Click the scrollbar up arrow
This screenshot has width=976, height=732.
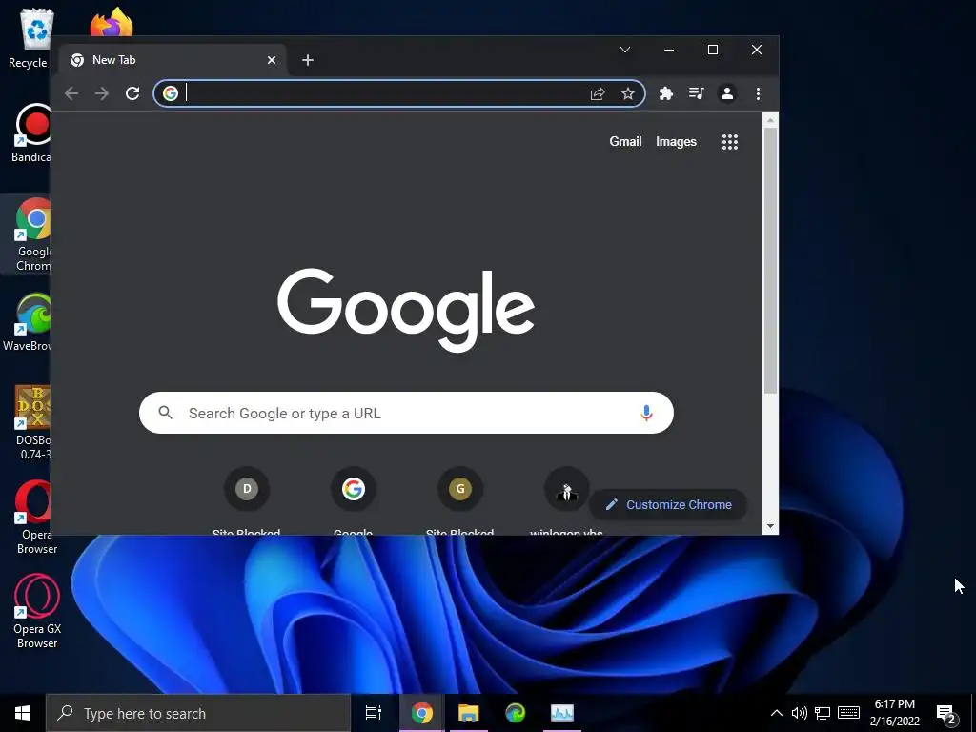coord(770,120)
